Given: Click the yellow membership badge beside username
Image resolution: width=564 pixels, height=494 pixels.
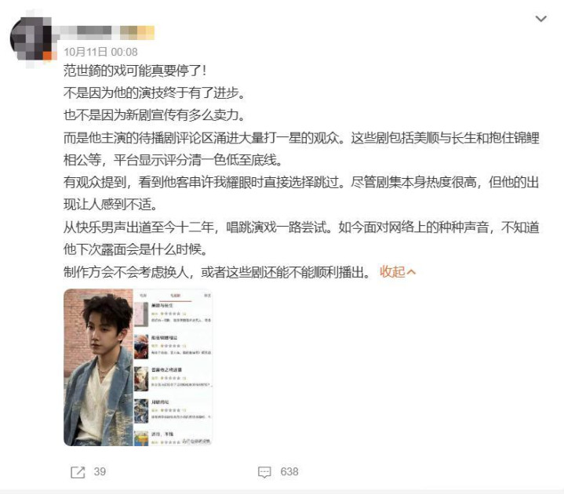Looking at the screenshot, I should tap(137, 32).
